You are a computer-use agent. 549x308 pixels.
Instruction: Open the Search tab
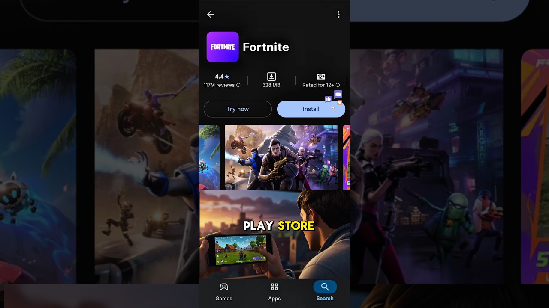pyautogui.click(x=325, y=292)
